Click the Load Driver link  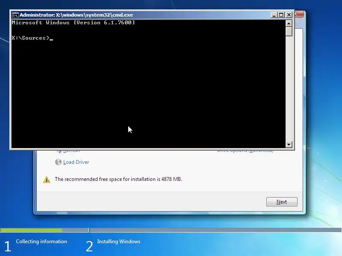point(76,162)
